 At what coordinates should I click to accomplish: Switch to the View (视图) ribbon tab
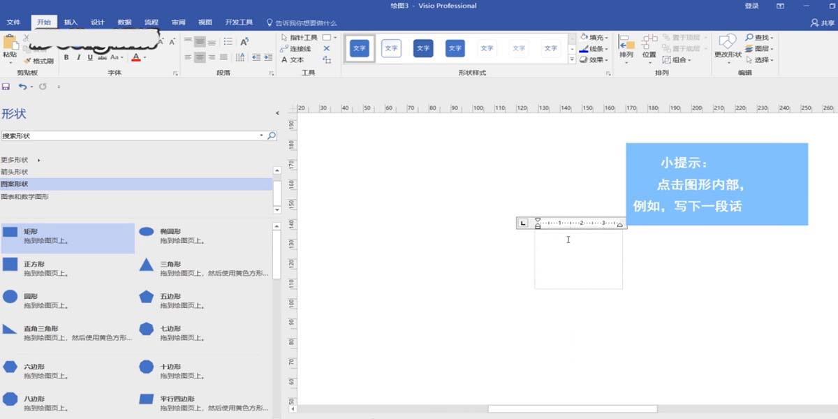coord(204,21)
